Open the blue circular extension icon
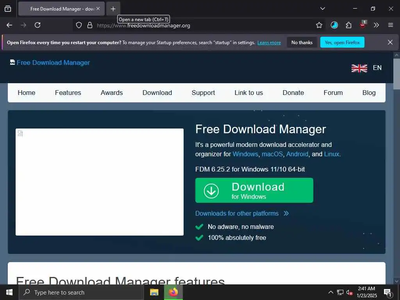400x300 pixels. coord(334,25)
